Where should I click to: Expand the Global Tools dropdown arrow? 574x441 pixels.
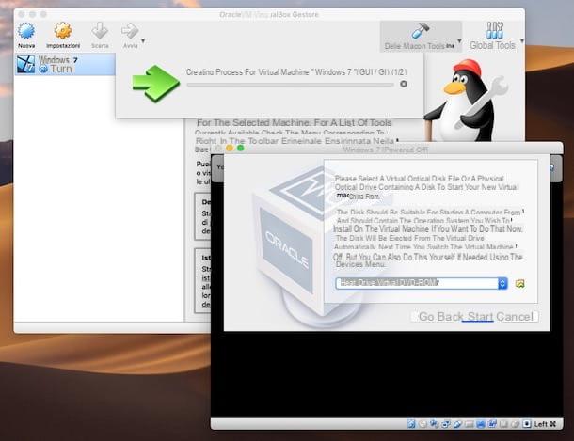click(x=522, y=41)
